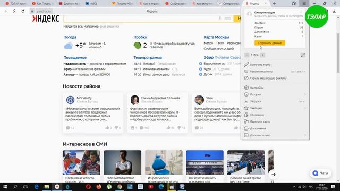Expand the История submenu arrow
The height and width of the screenshot is (191, 340).
click(304, 94)
